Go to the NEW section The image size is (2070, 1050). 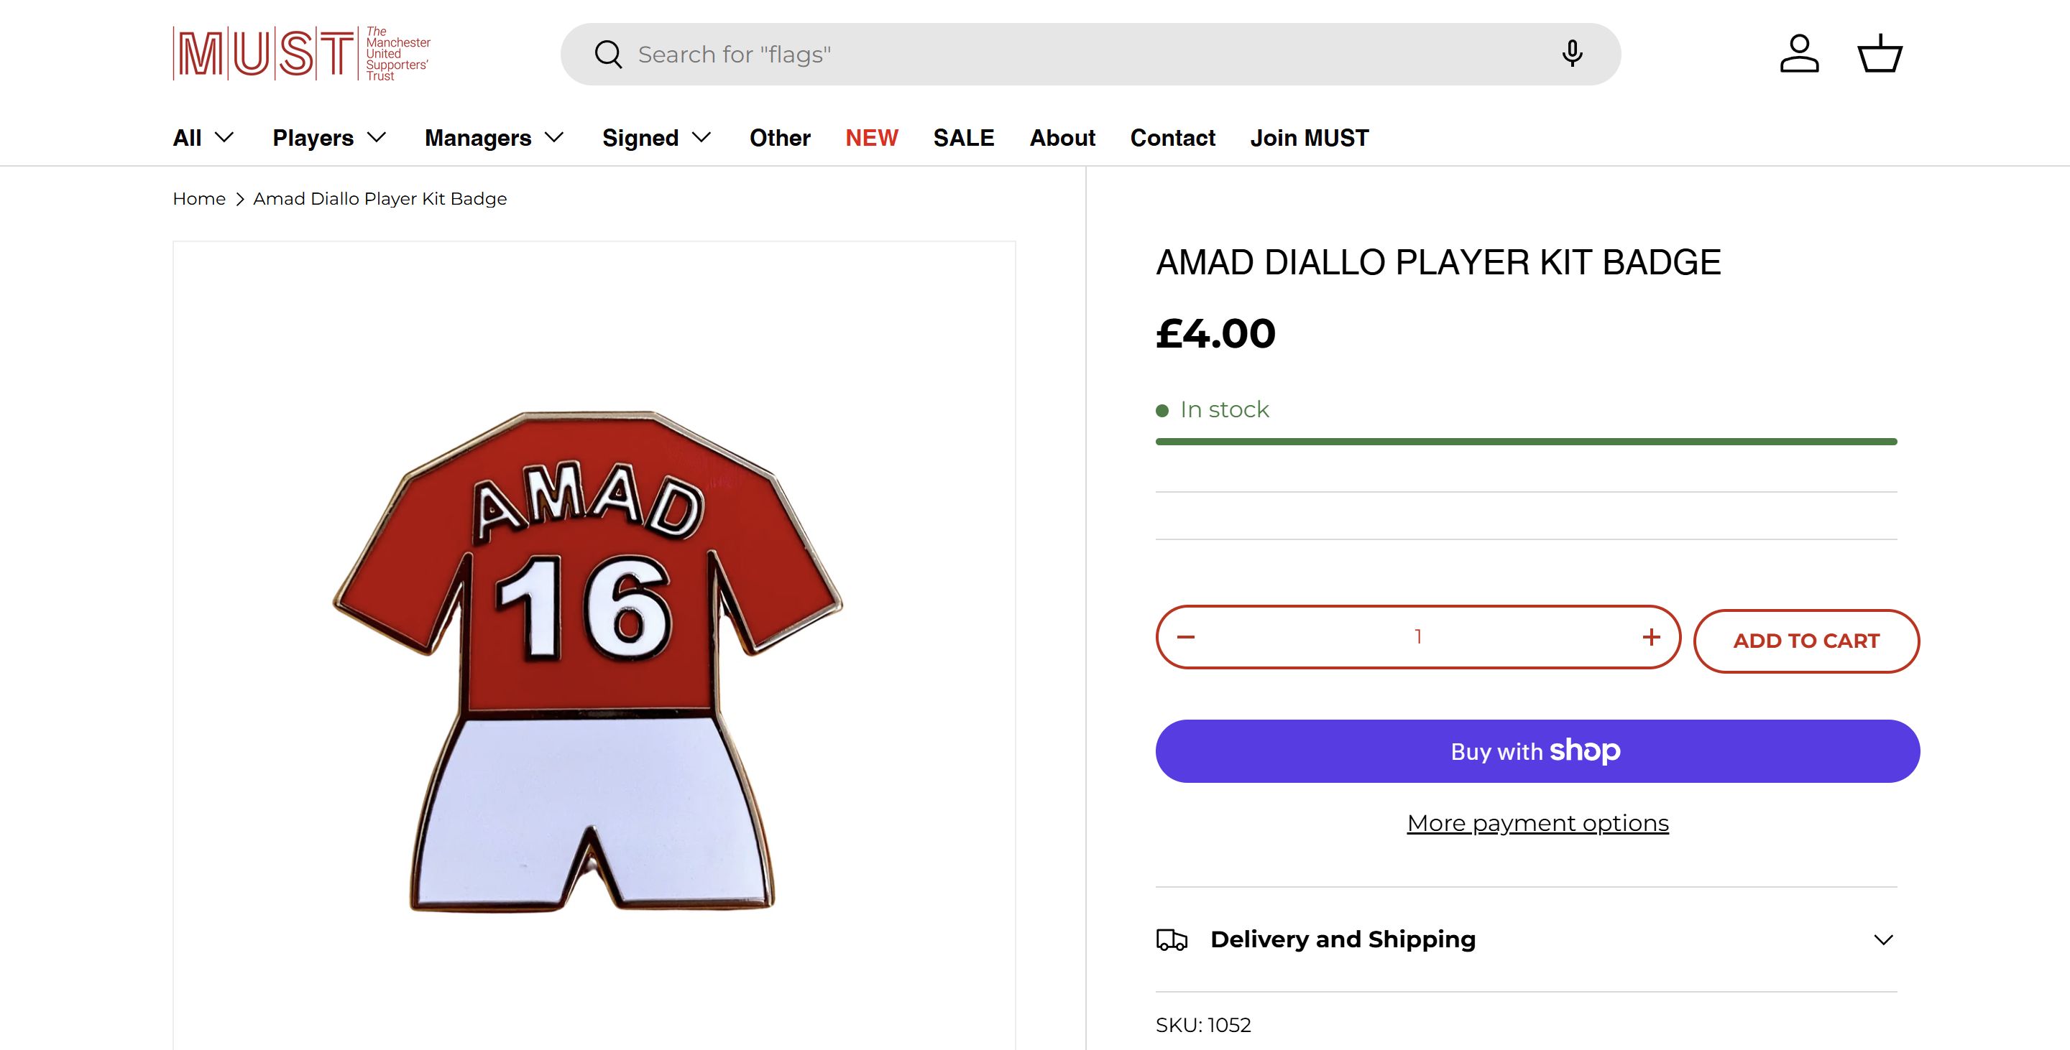click(871, 138)
